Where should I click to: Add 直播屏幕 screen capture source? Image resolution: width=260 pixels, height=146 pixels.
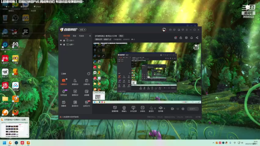pos(115,109)
